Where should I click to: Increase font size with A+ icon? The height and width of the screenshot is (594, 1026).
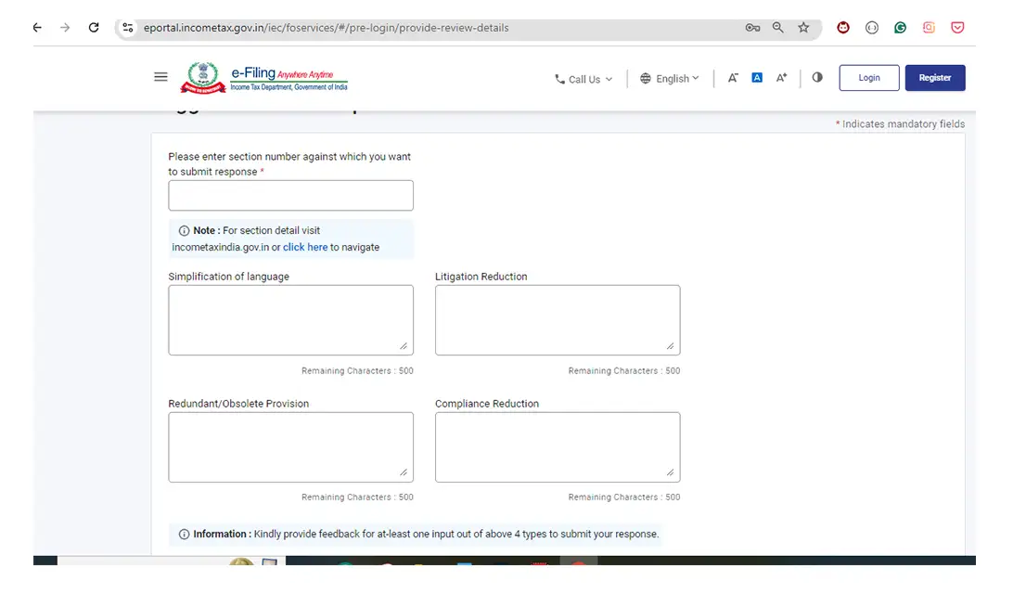pos(781,78)
